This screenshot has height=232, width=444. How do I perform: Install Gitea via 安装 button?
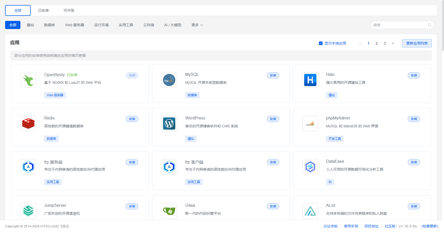click(x=273, y=206)
